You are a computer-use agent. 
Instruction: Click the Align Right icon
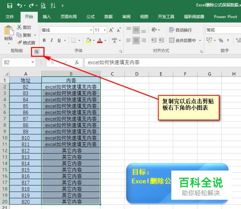point(143,40)
